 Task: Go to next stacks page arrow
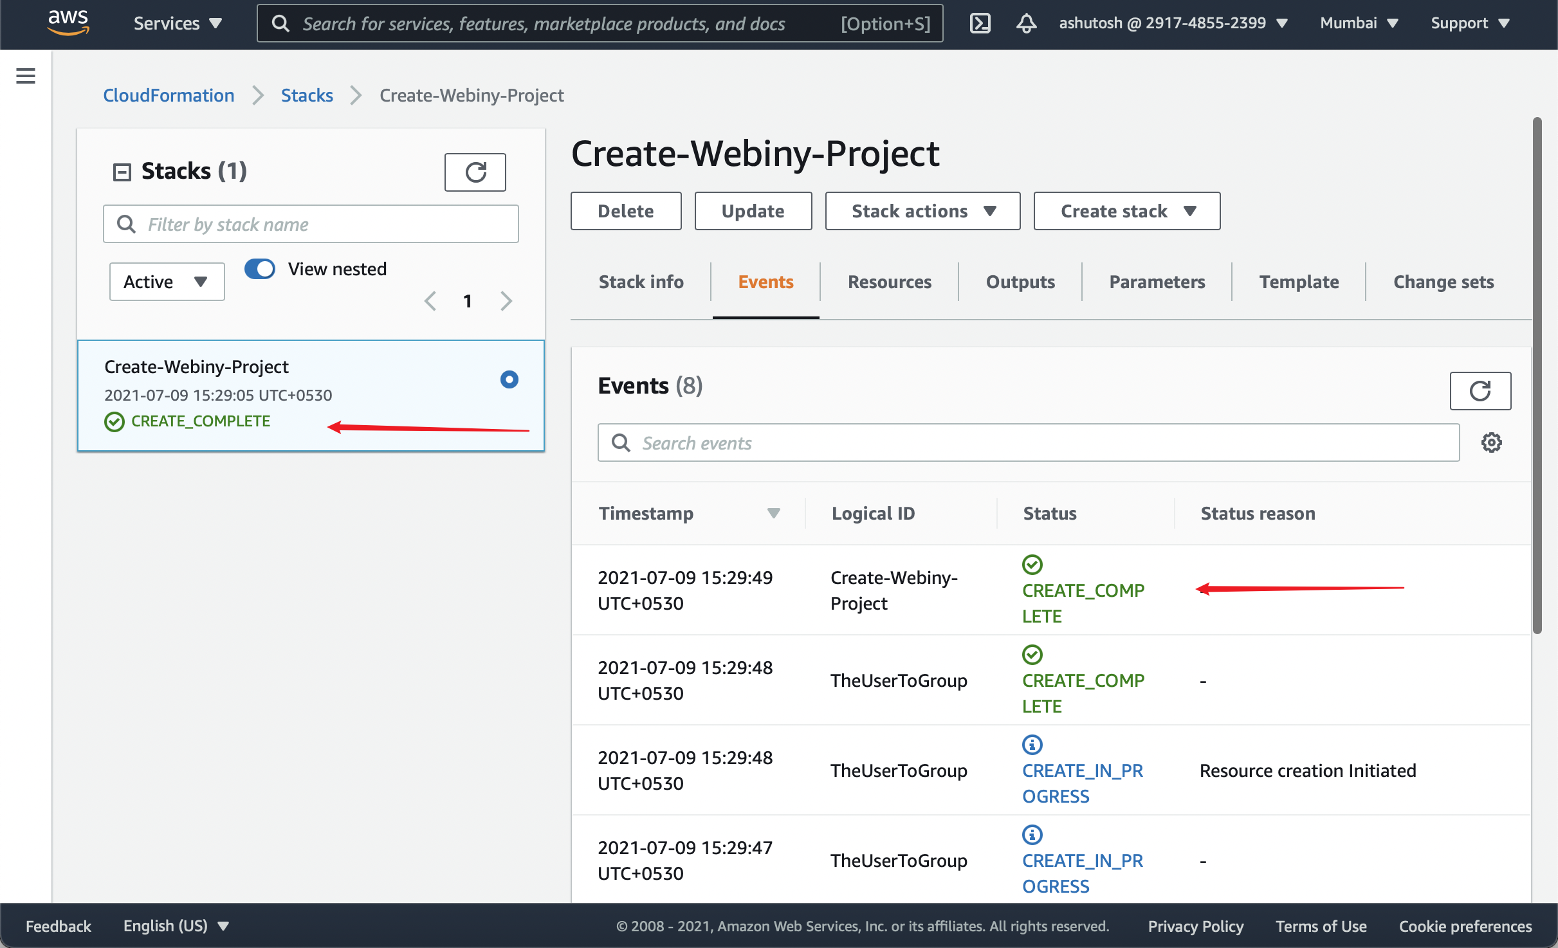tap(506, 301)
